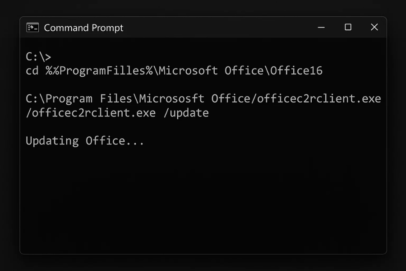Click Office... in the status line

point(115,141)
